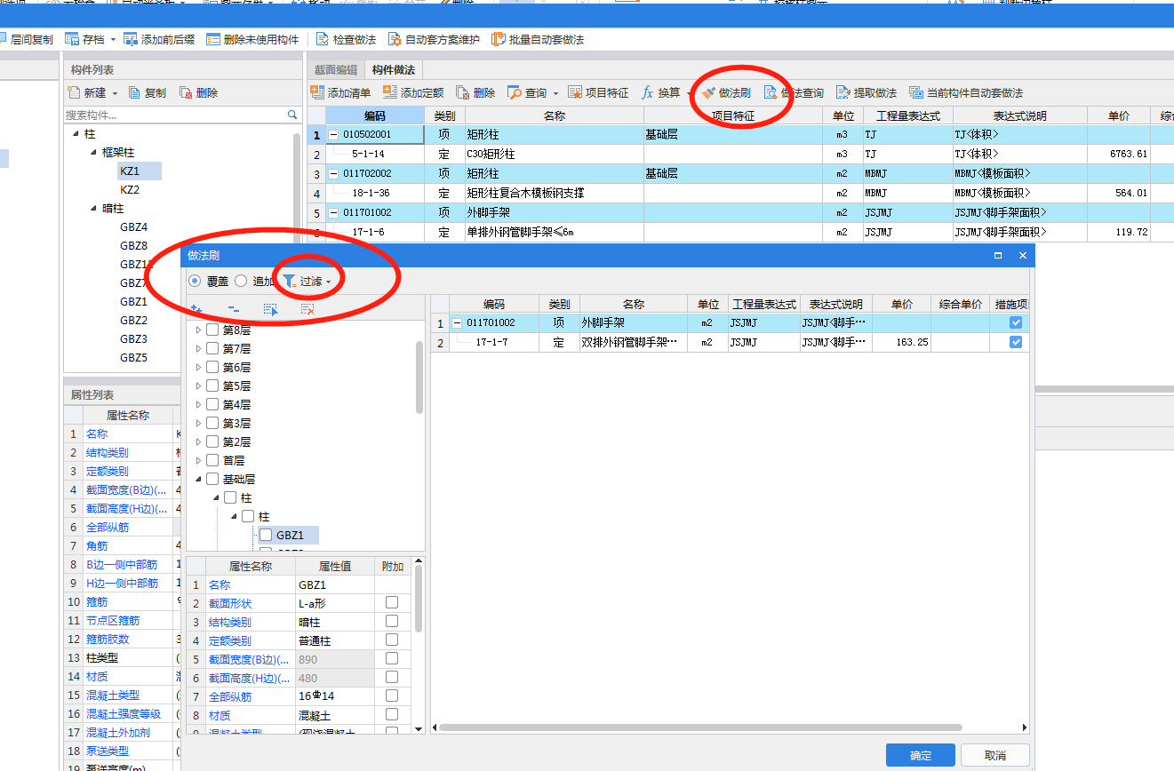1174x771 pixels.
Task: Collapse the 暗柱 node in 构件列表
Action: (94, 208)
